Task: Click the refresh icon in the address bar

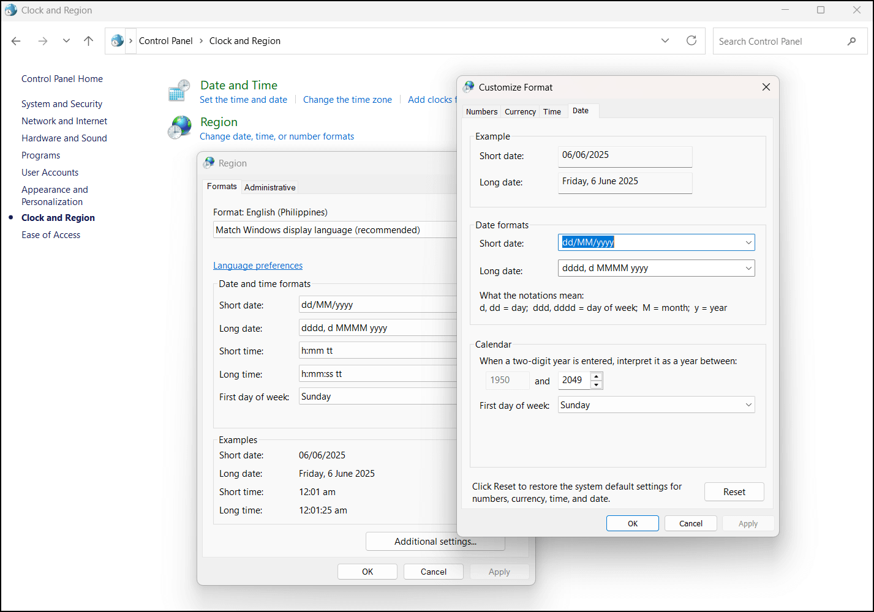Action: [x=691, y=40]
